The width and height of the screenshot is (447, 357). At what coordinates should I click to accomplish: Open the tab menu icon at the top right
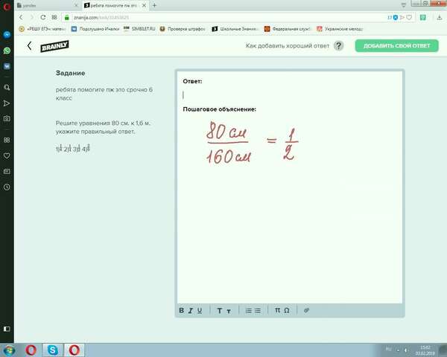(x=403, y=5)
